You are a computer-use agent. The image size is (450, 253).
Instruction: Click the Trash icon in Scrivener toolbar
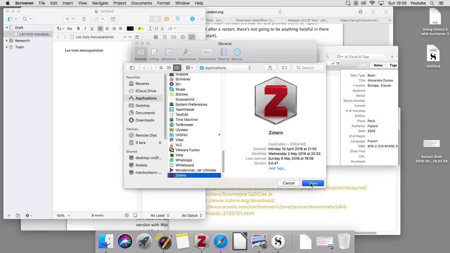pos(84,19)
